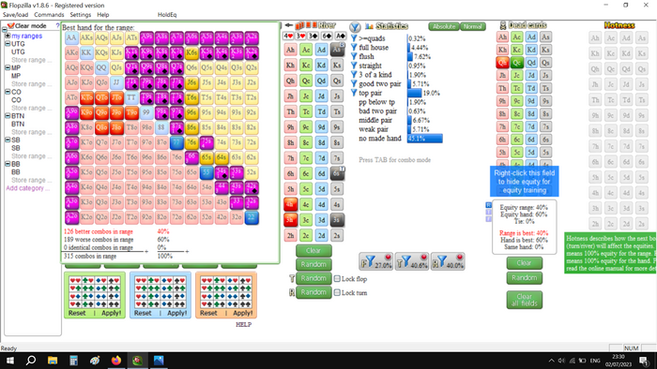Deselect the 4h card in the board grid
Screen dimensions: 657x369
[x=290, y=204]
